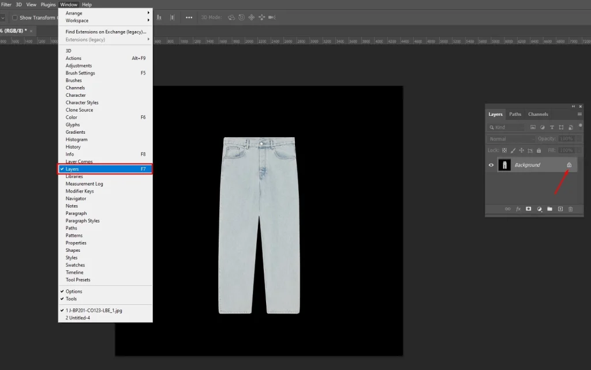Click the Create new group folder icon
The image size is (591, 370).
pos(549,209)
